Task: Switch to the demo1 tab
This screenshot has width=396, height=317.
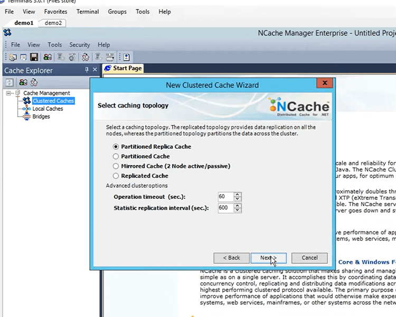Action: tap(24, 23)
